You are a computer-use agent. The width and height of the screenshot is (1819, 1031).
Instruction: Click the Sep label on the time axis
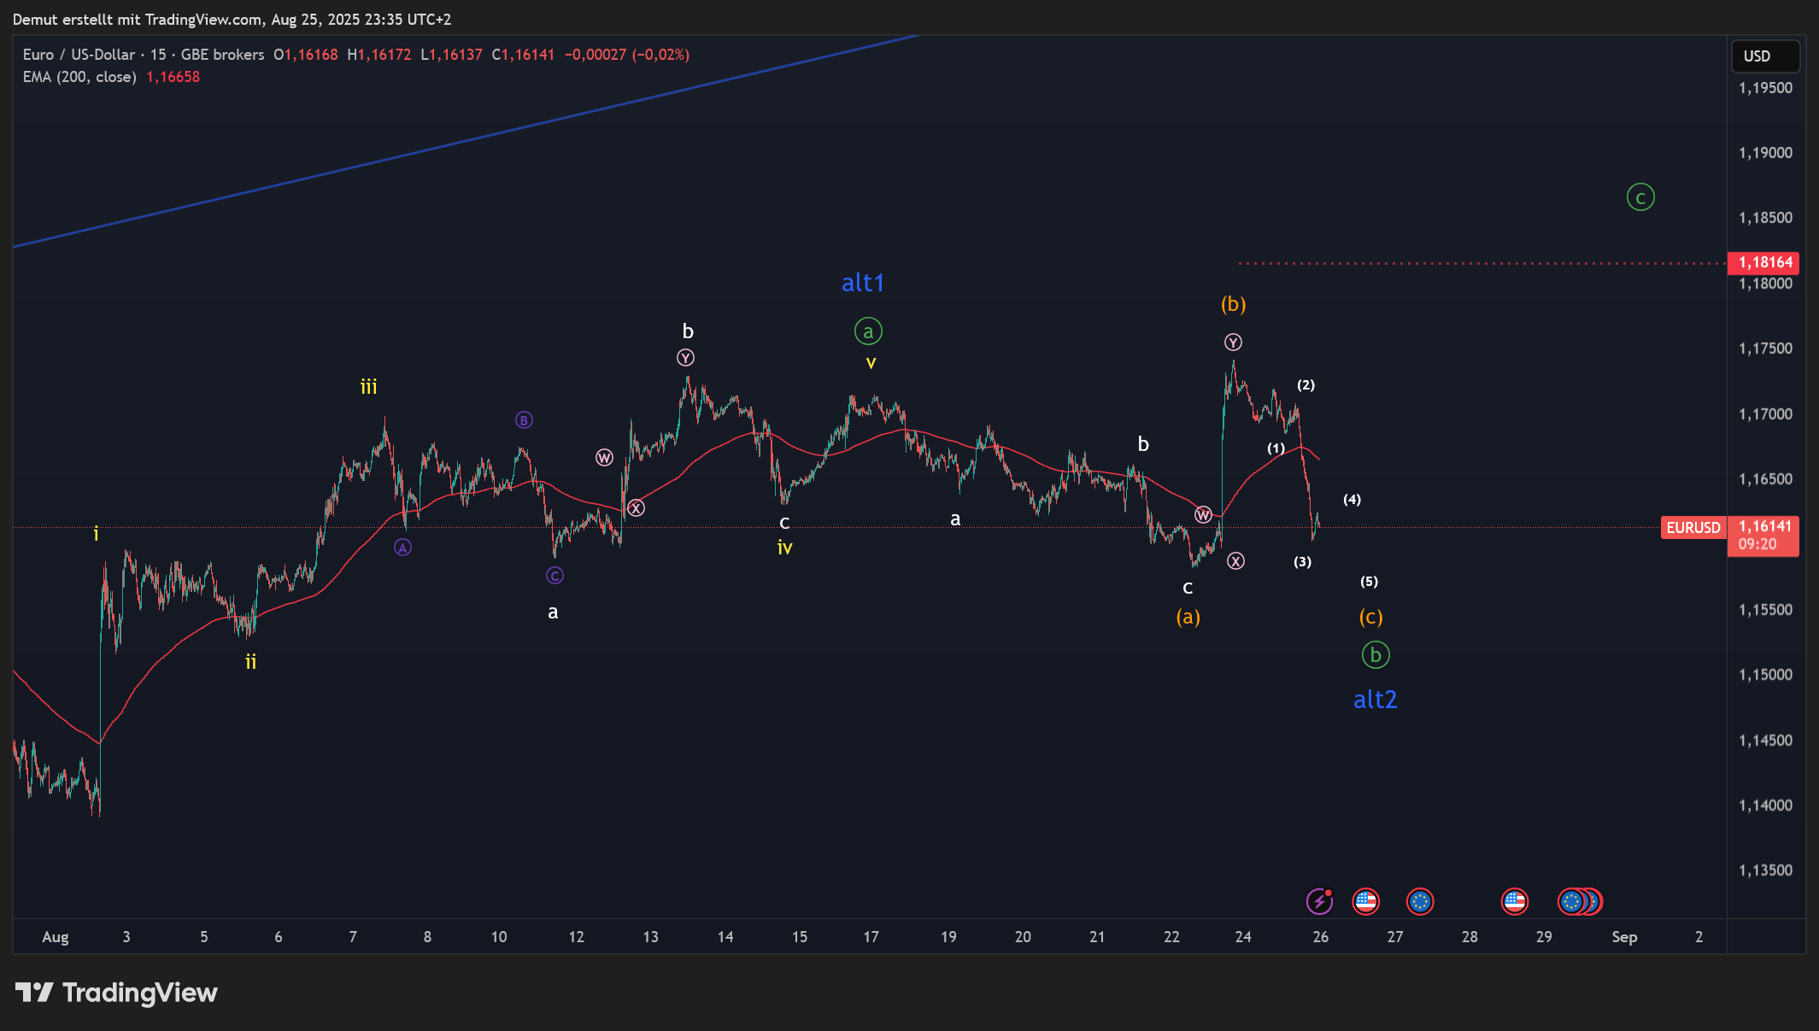1624,937
